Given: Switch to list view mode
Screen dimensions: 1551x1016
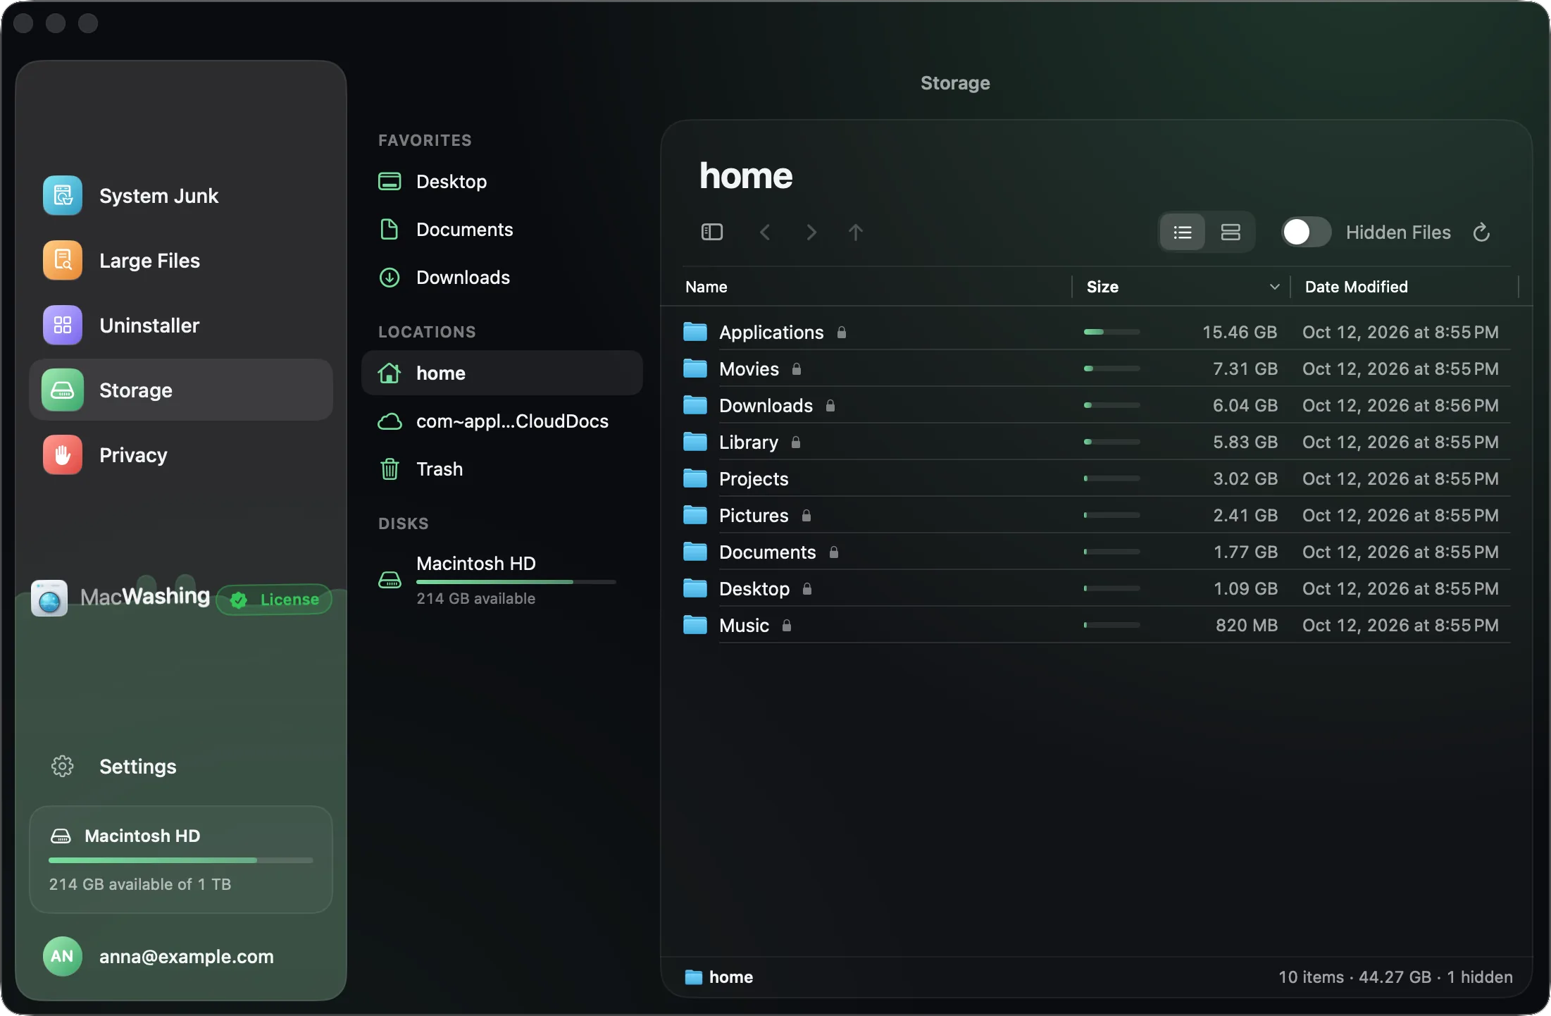Looking at the screenshot, I should 1183,232.
